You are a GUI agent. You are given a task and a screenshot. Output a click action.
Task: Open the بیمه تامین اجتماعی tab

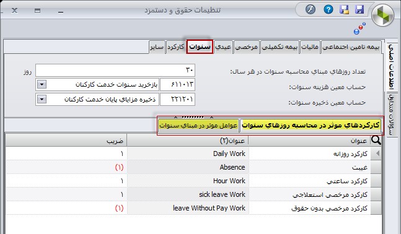coord(351,47)
